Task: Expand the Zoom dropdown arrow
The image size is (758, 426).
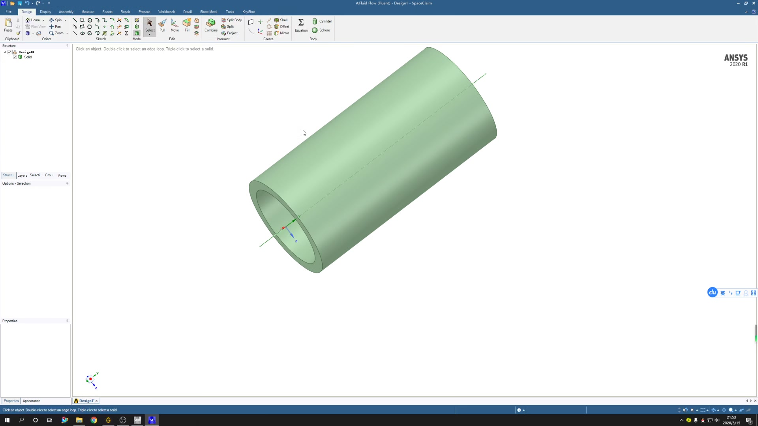Action: click(67, 33)
